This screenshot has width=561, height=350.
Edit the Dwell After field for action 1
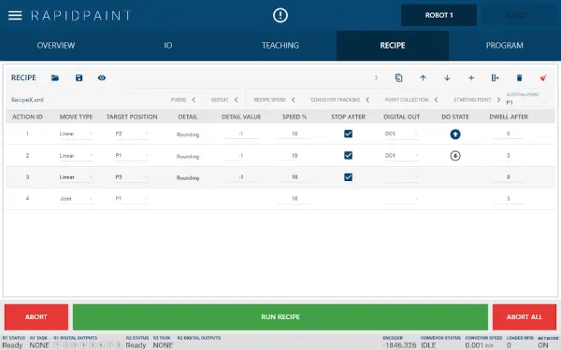point(508,133)
